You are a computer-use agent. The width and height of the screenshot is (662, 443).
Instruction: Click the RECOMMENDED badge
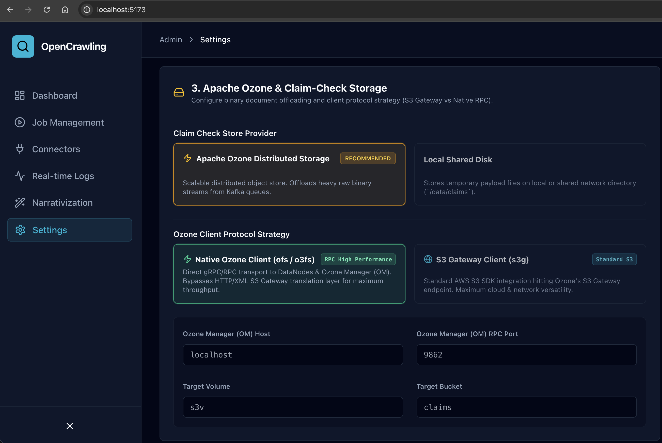(368, 158)
